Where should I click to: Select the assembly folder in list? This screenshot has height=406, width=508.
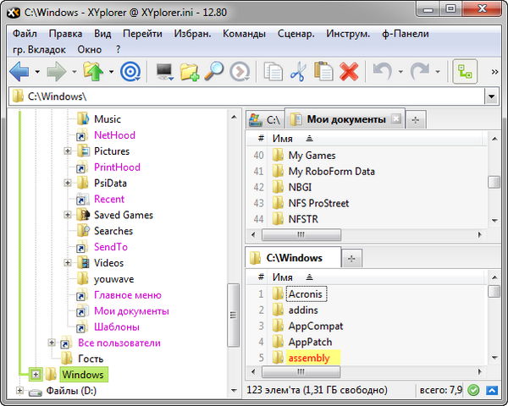(x=309, y=359)
